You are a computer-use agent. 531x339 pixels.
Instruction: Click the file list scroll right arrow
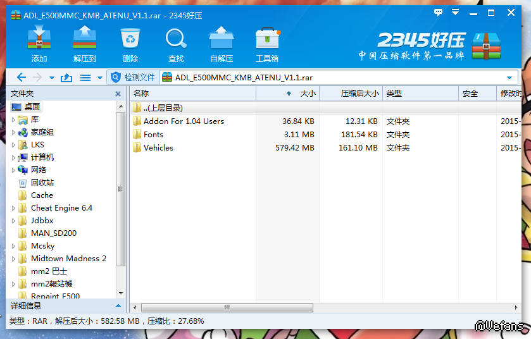pos(516,307)
